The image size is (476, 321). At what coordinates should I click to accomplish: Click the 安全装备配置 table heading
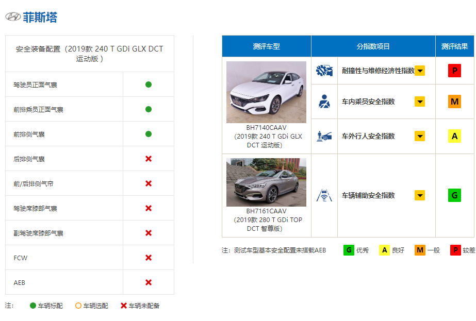(90, 54)
